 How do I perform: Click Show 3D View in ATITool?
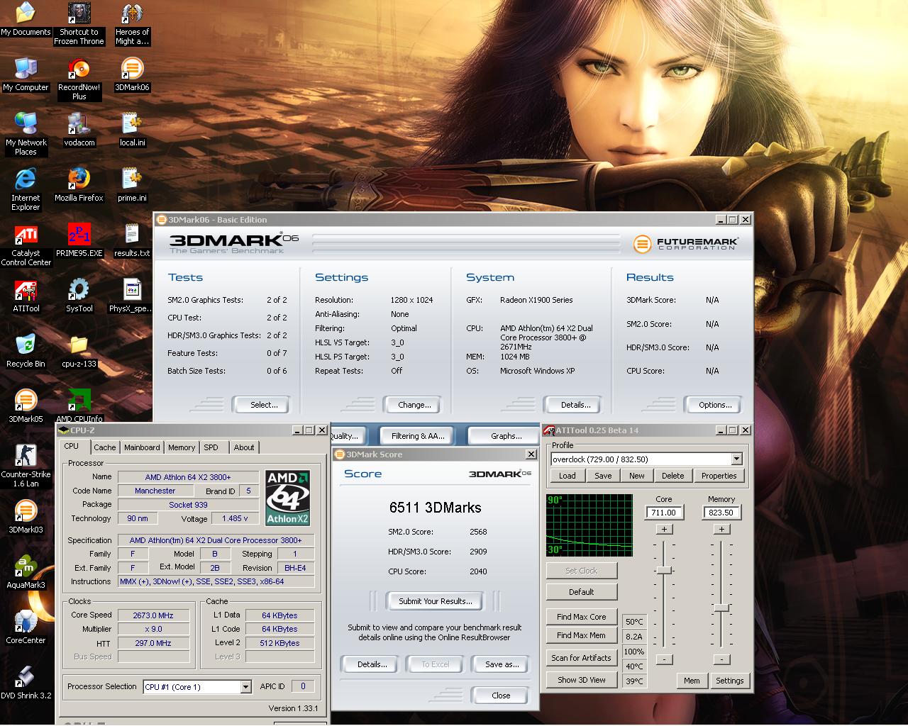click(581, 680)
